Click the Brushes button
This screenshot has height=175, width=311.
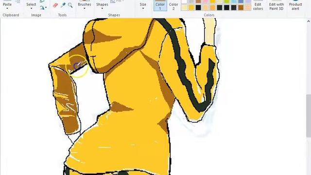pyautogui.click(x=84, y=4)
